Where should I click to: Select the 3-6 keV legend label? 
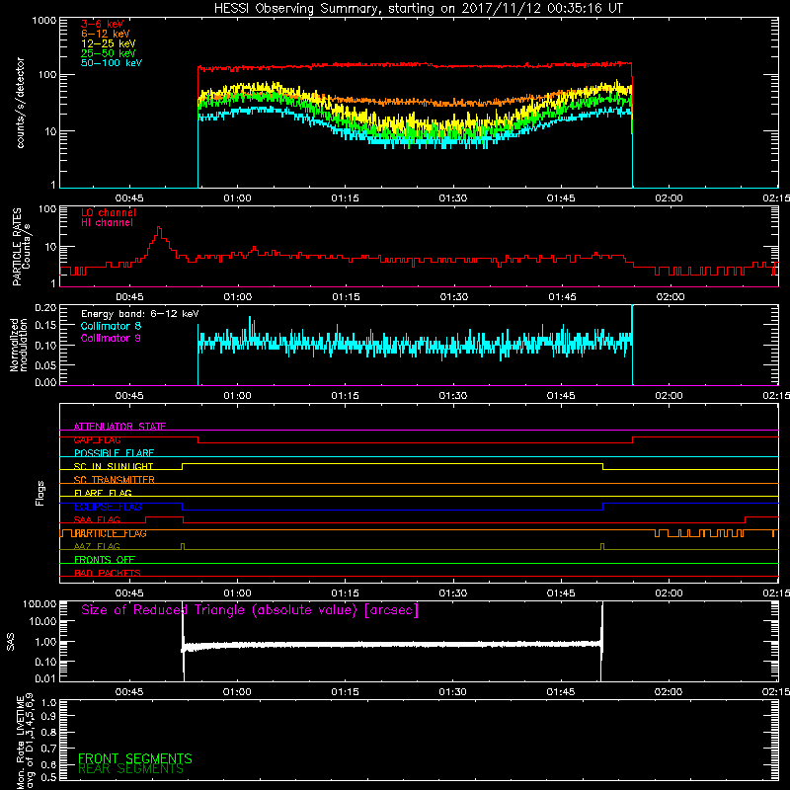click(x=103, y=24)
